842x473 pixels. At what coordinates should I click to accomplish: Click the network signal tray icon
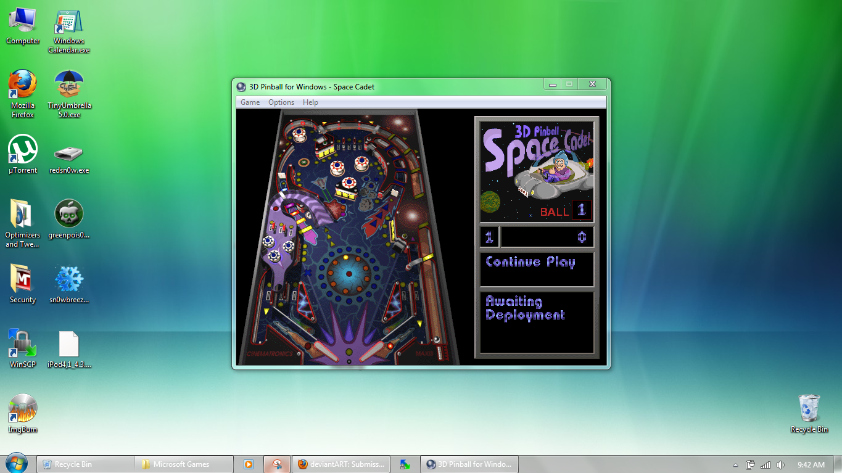point(766,465)
